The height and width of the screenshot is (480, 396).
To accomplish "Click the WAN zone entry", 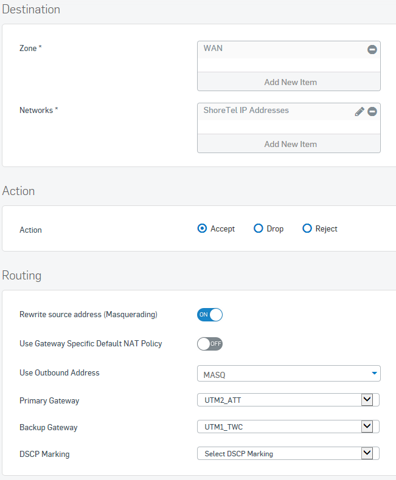I will (x=213, y=49).
